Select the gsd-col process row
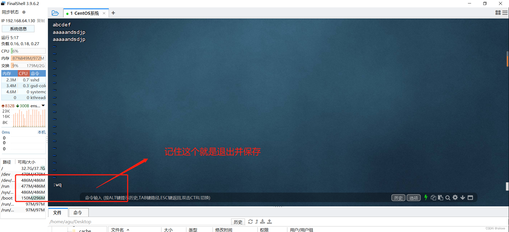The width and height of the screenshot is (509, 232). point(24,86)
